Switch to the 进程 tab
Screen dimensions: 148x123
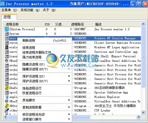9,17
